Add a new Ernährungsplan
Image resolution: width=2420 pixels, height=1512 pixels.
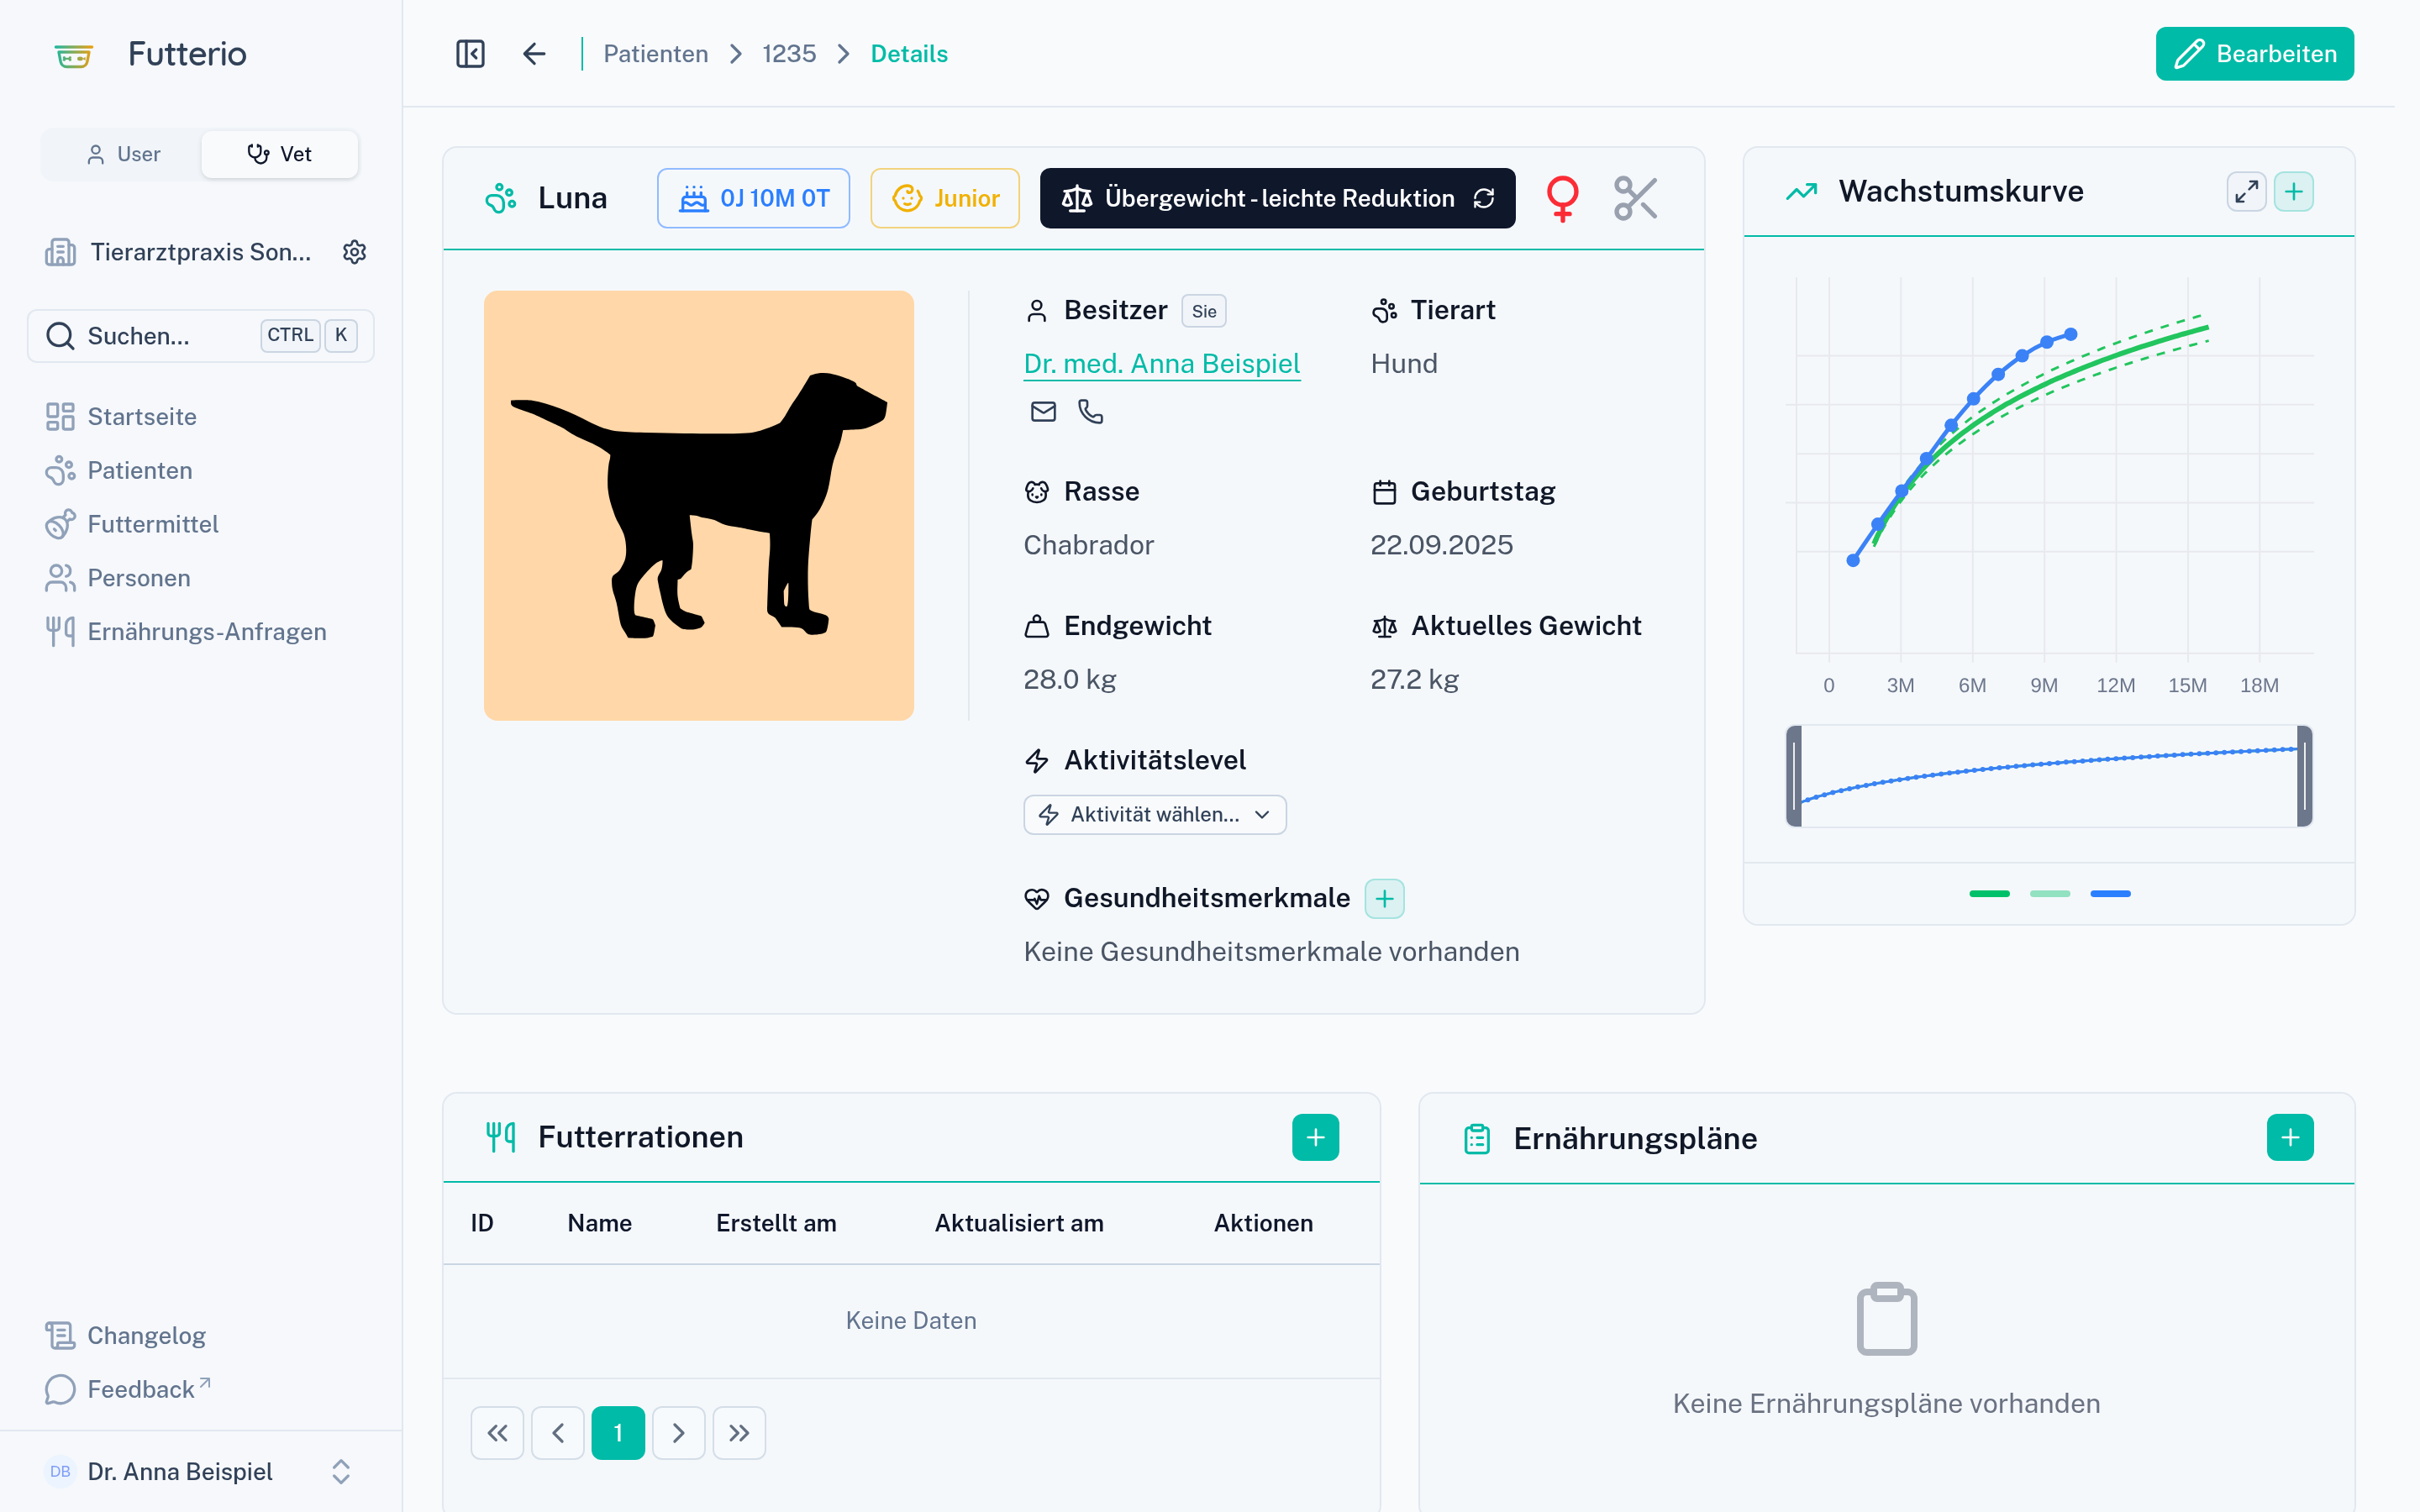click(2290, 1137)
